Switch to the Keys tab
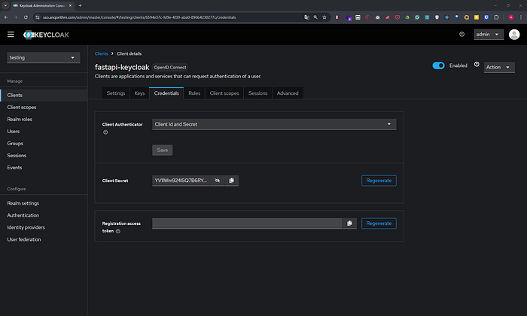Image resolution: width=527 pixels, height=316 pixels. click(139, 93)
